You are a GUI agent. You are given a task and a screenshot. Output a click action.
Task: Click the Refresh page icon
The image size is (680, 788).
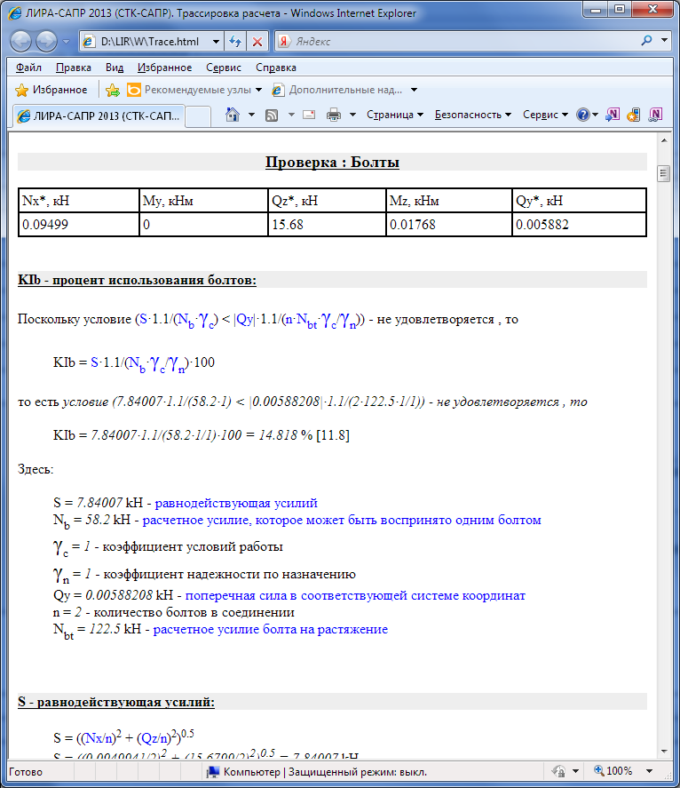coord(235,42)
